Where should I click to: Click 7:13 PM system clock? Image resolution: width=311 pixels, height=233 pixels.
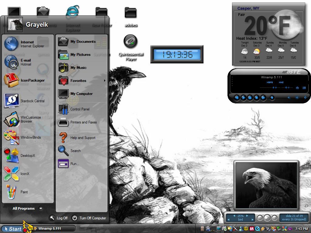(302, 229)
